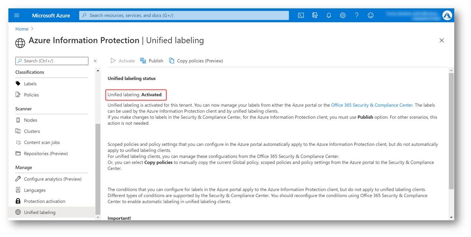Open the hamburger portal menu
Viewport: 471px width, 237px height.
pyautogui.click(x=17, y=16)
